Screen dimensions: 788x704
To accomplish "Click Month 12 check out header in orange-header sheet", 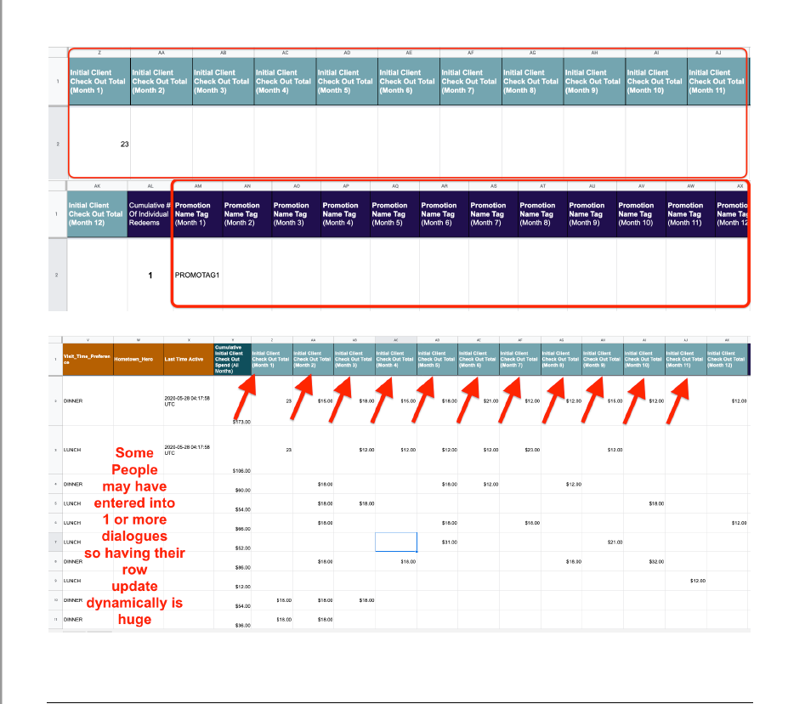I will [727, 359].
